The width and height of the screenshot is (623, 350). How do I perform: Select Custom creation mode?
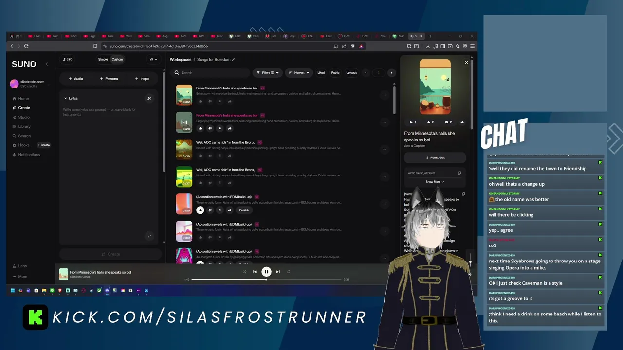117,59
